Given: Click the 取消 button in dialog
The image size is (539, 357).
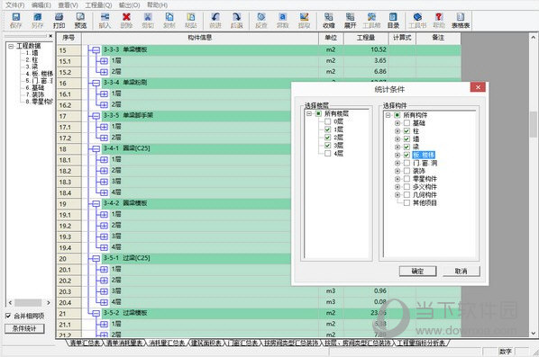Looking at the screenshot, I should pos(461,272).
